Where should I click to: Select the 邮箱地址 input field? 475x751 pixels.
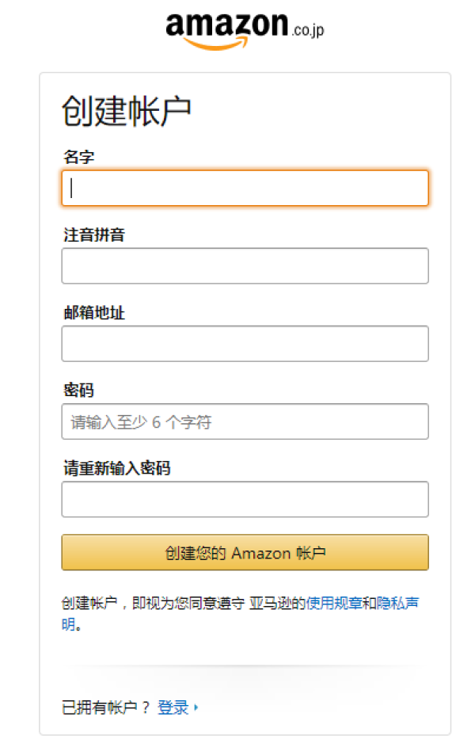[x=245, y=344]
